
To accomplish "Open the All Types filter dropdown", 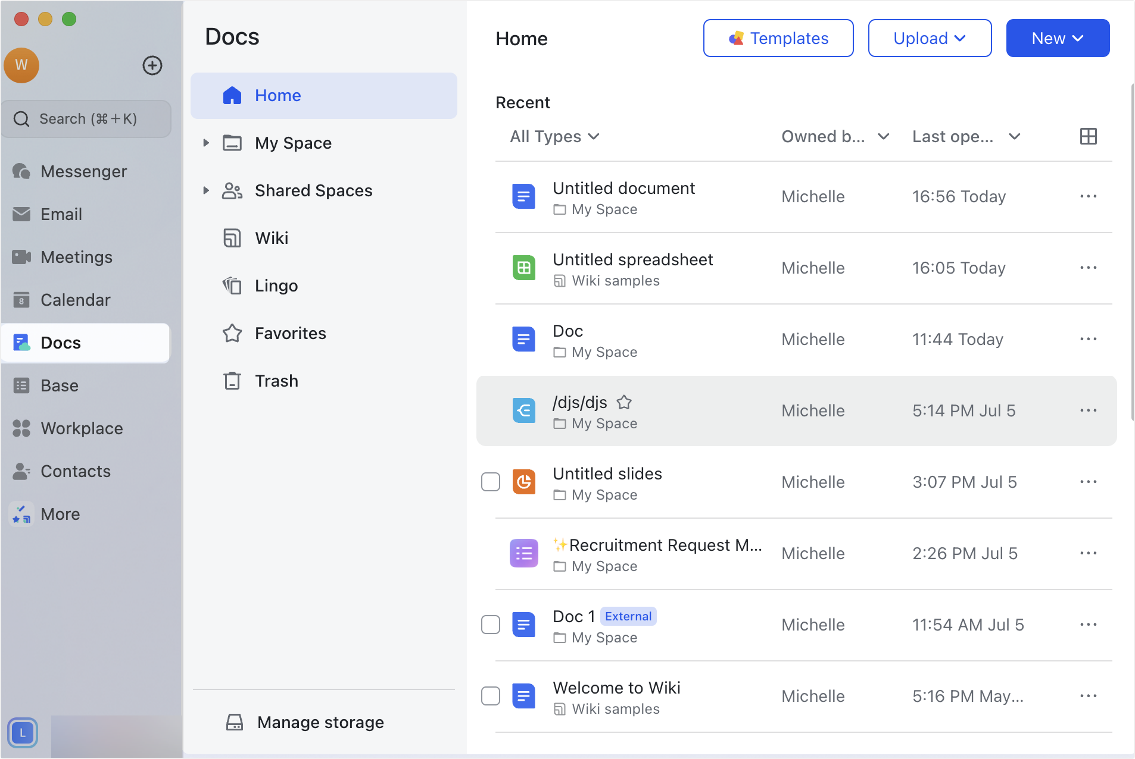I will click(554, 136).
